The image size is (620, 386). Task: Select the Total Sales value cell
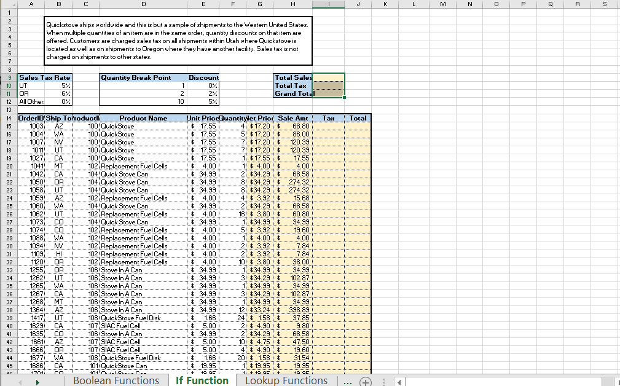(x=328, y=77)
